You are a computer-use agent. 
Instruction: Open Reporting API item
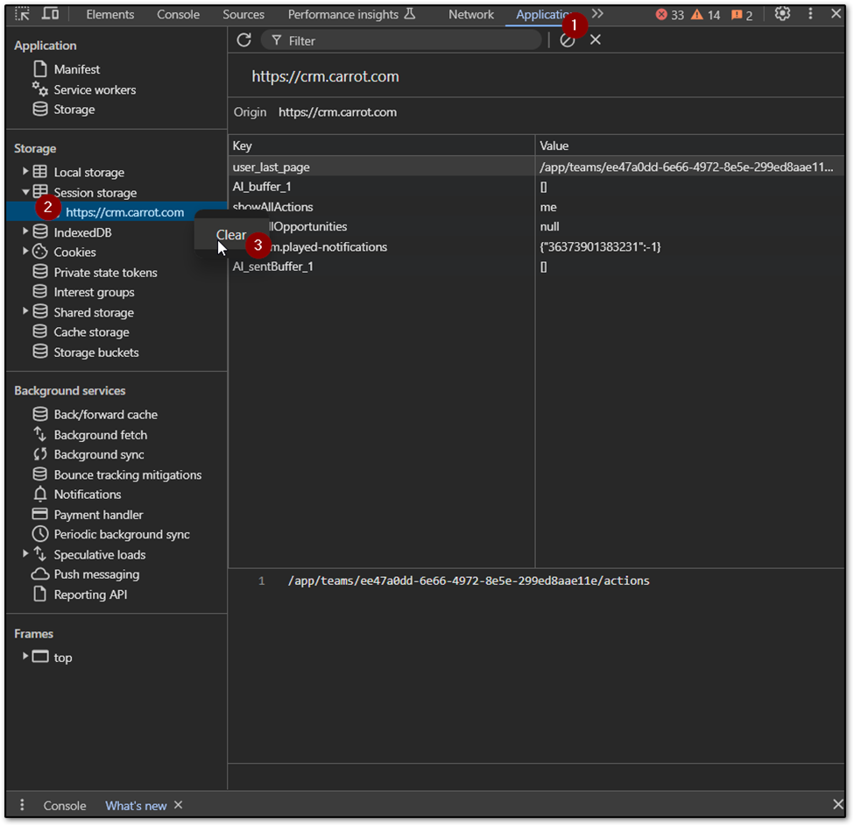coord(90,595)
